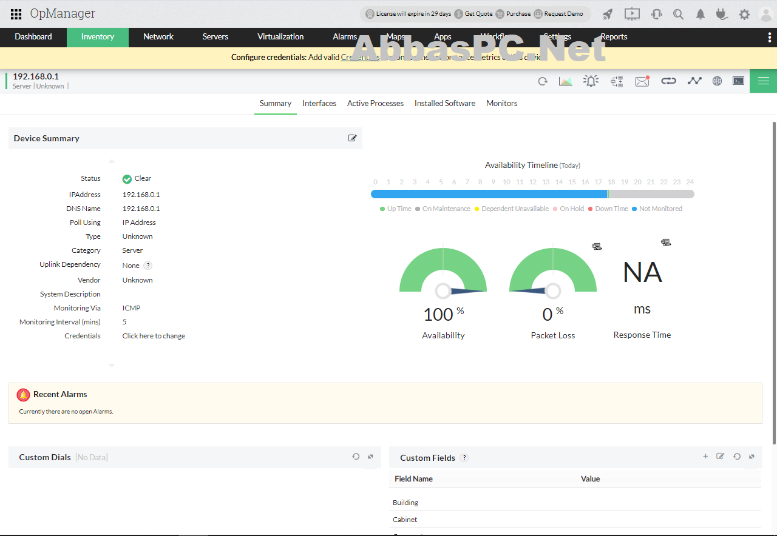This screenshot has height=536, width=777.
Task: Open the quick settings gear icon
Action: [744, 14]
